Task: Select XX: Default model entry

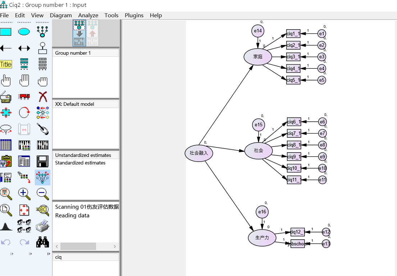Action: 74,104
